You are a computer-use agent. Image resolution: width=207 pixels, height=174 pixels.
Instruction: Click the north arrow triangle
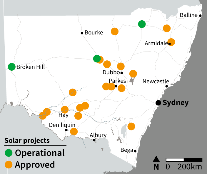[x=156, y=159]
